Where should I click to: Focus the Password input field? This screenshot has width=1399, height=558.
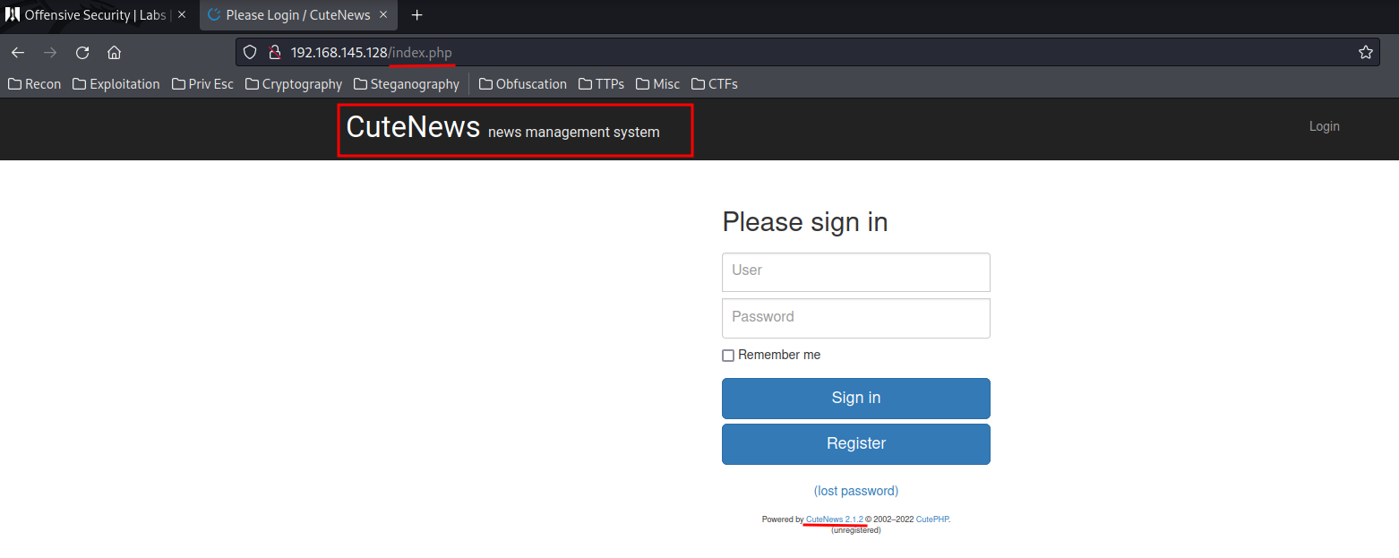[856, 318]
